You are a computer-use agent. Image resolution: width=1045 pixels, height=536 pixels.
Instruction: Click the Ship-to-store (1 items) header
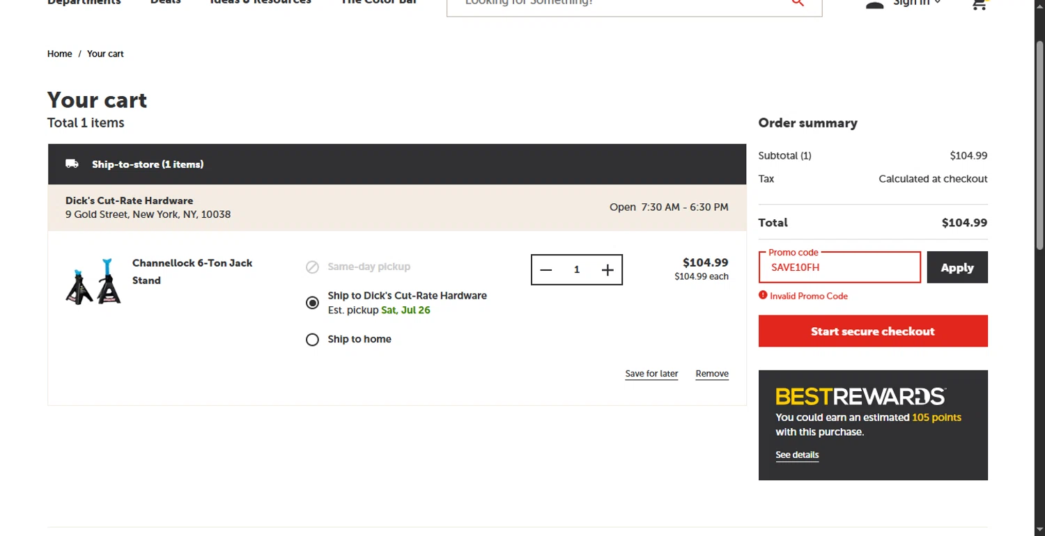coord(148,165)
